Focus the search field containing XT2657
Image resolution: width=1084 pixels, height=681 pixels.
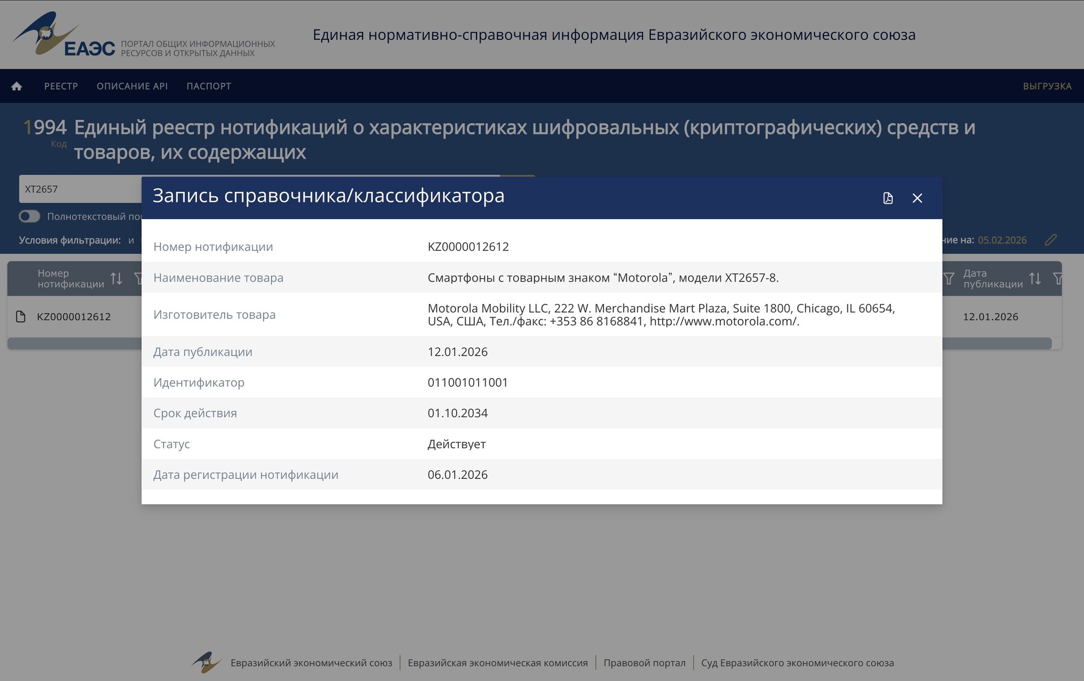coord(81,189)
